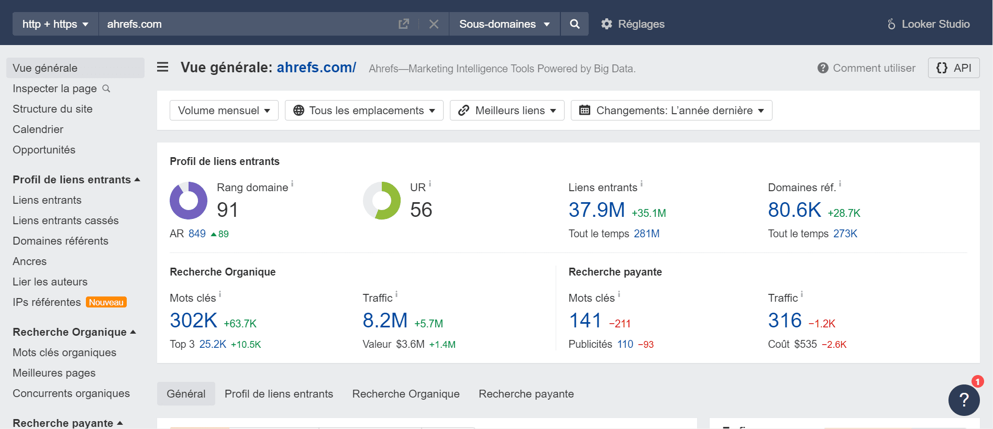Switch to Profil de liens entrants tab

pos(279,394)
